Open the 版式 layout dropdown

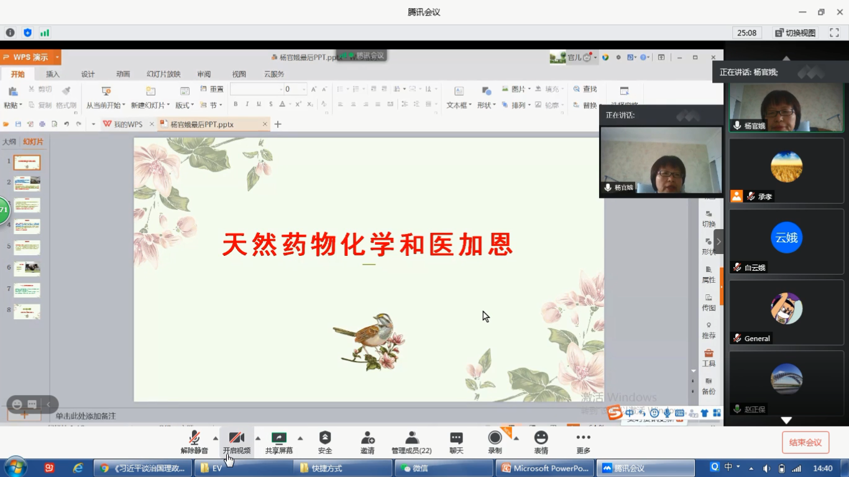pos(185,105)
